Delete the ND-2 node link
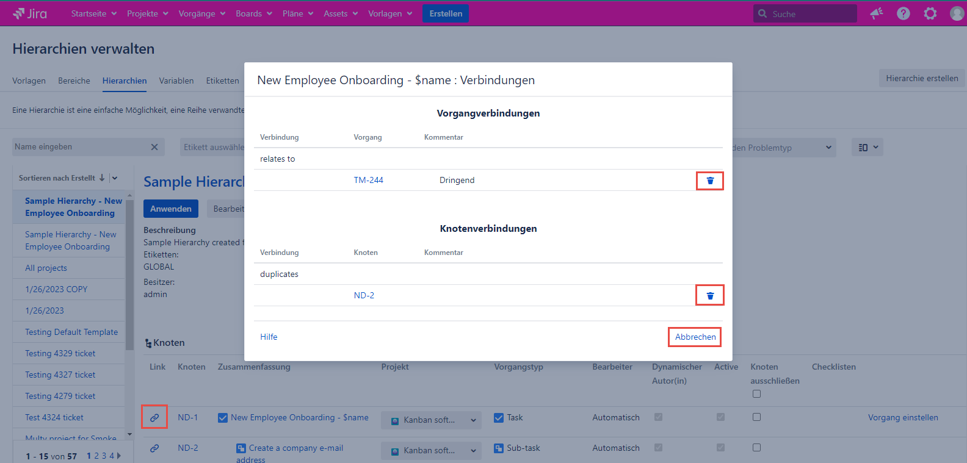 click(x=709, y=296)
